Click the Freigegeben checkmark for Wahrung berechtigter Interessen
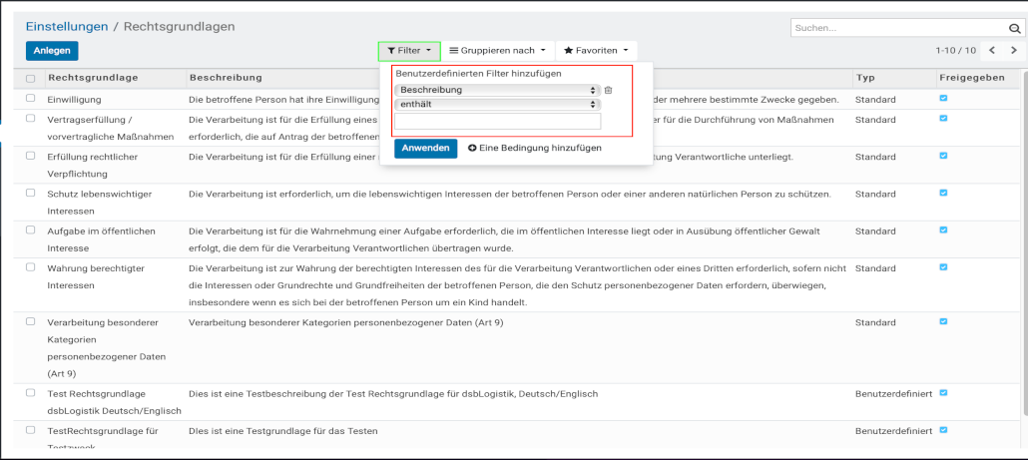 coord(943,267)
